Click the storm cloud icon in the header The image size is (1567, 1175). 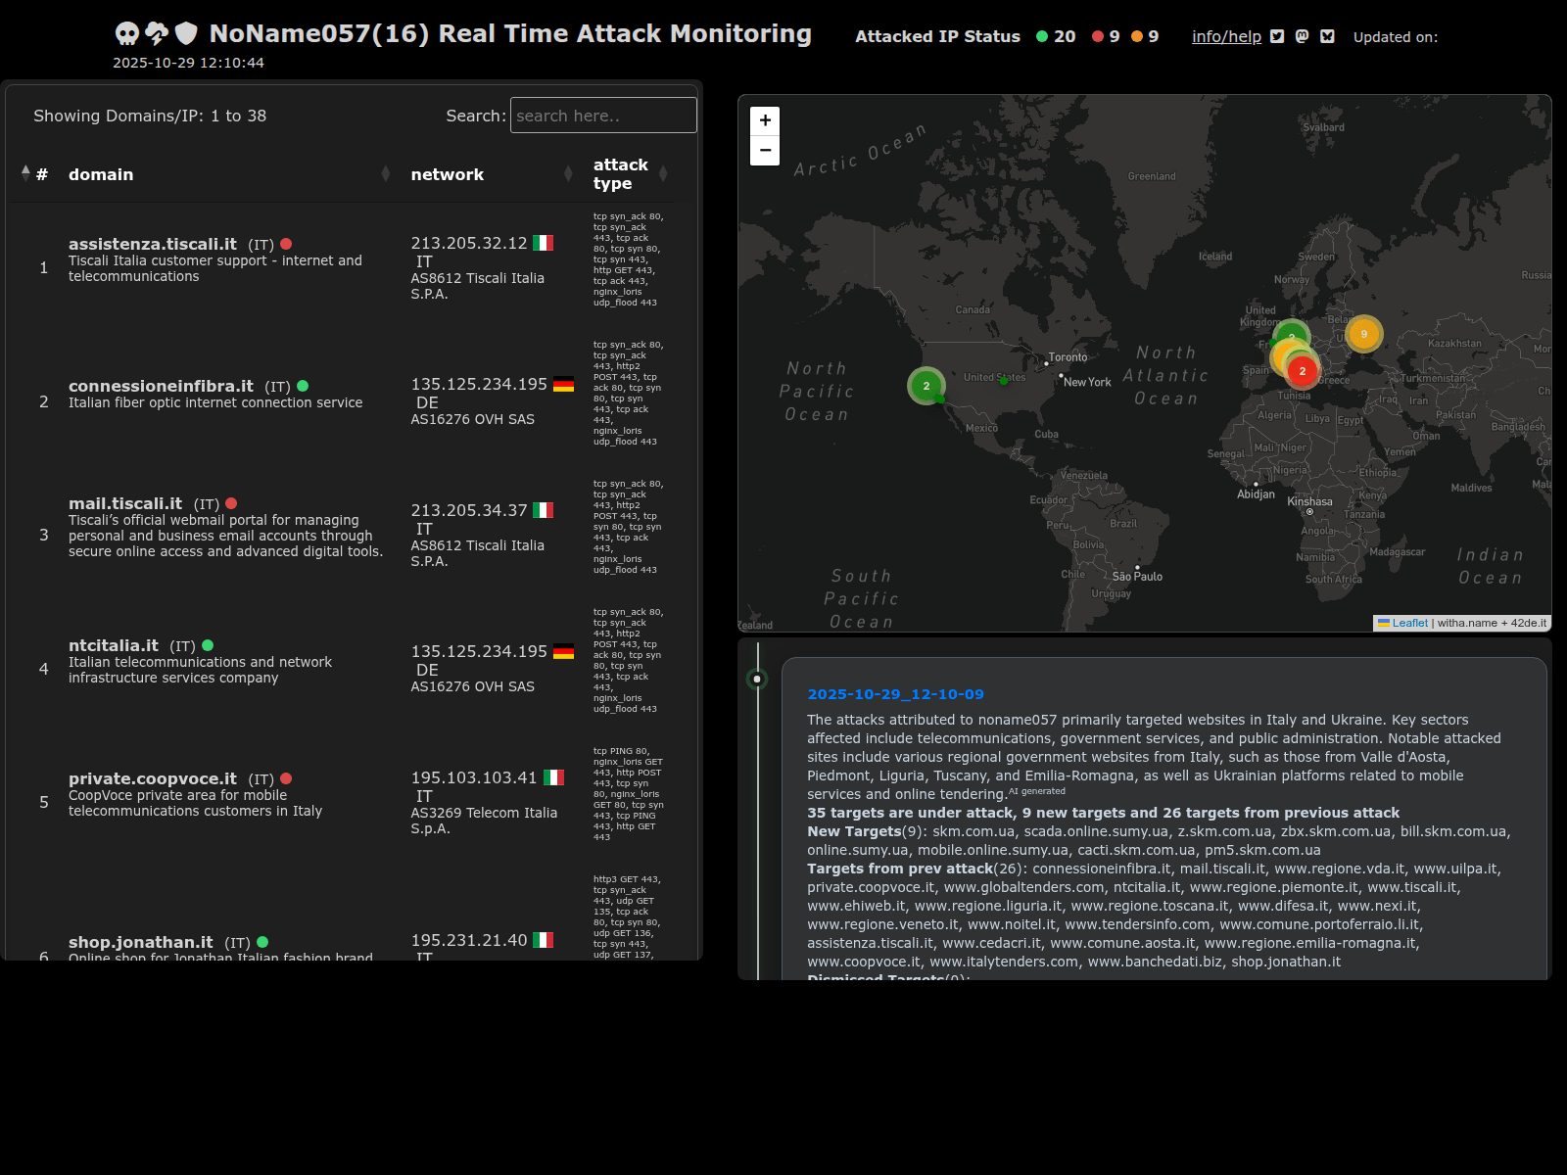[x=157, y=34]
